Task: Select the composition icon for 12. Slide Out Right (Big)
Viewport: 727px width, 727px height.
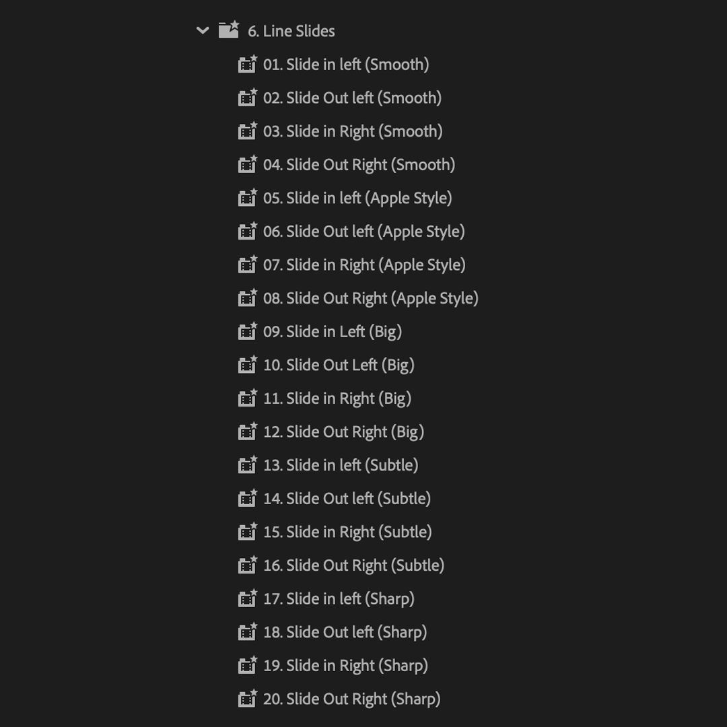Action: pyautogui.click(x=248, y=431)
